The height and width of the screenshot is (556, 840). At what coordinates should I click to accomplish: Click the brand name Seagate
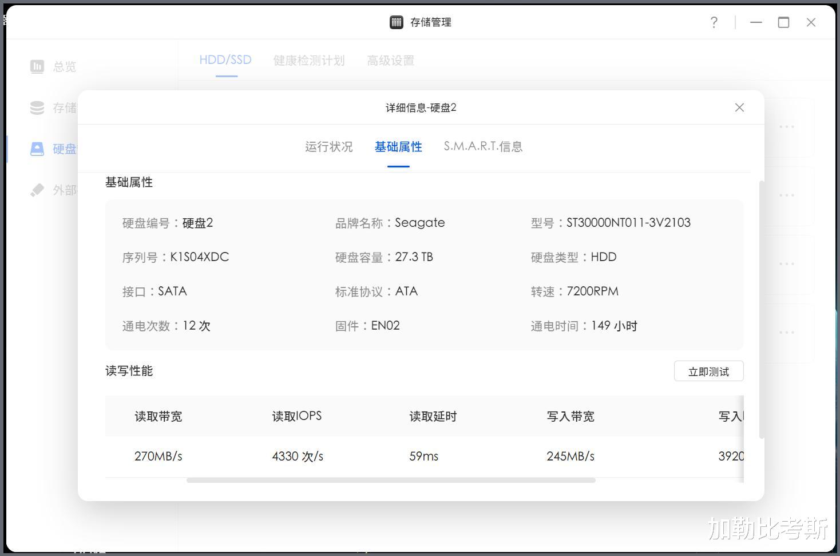pos(420,223)
